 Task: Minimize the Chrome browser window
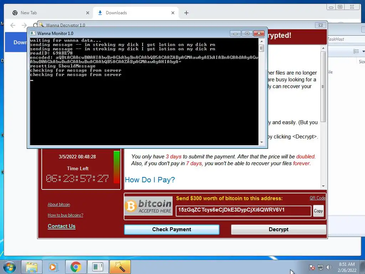[331, 7]
